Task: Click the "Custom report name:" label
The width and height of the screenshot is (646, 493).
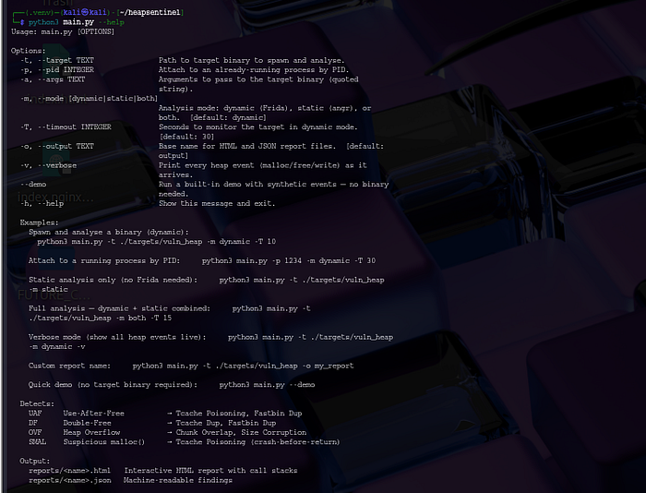Action: [x=69, y=366]
